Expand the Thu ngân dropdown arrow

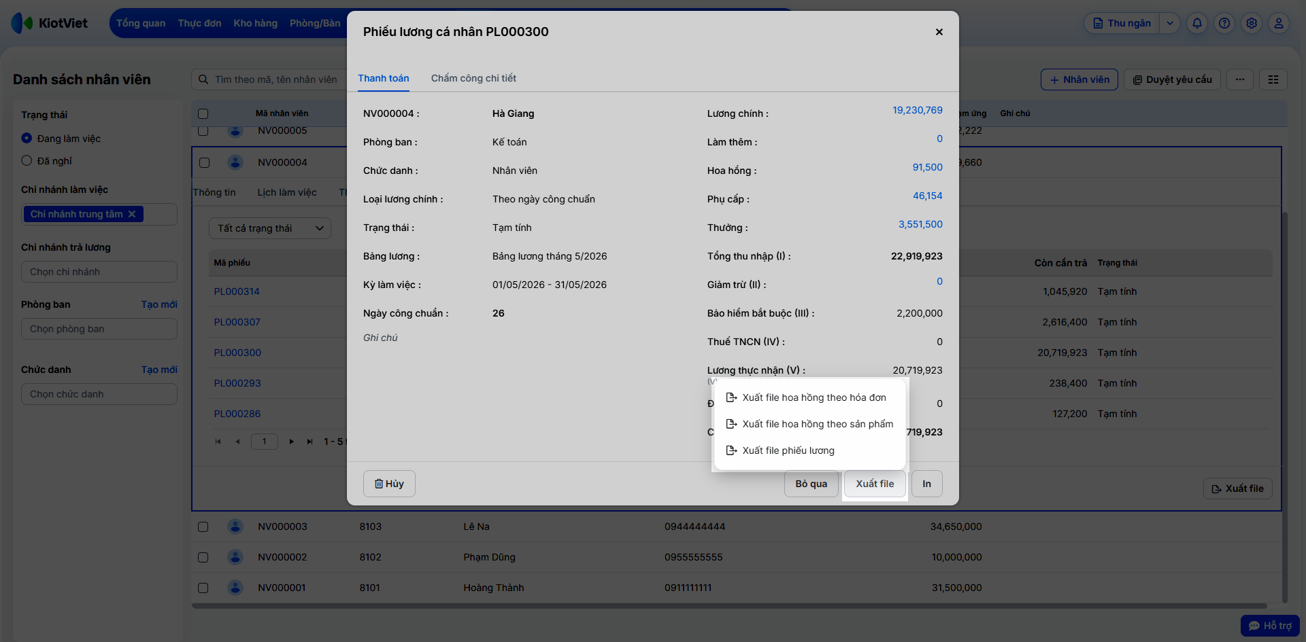tap(1170, 23)
